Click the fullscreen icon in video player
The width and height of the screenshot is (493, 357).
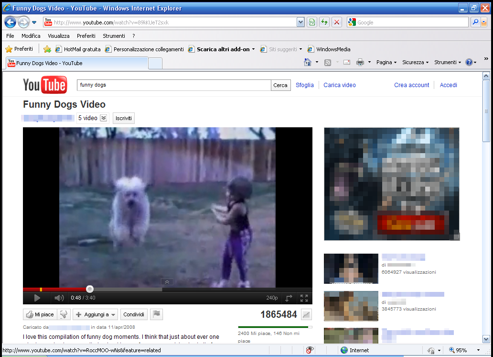click(x=304, y=298)
